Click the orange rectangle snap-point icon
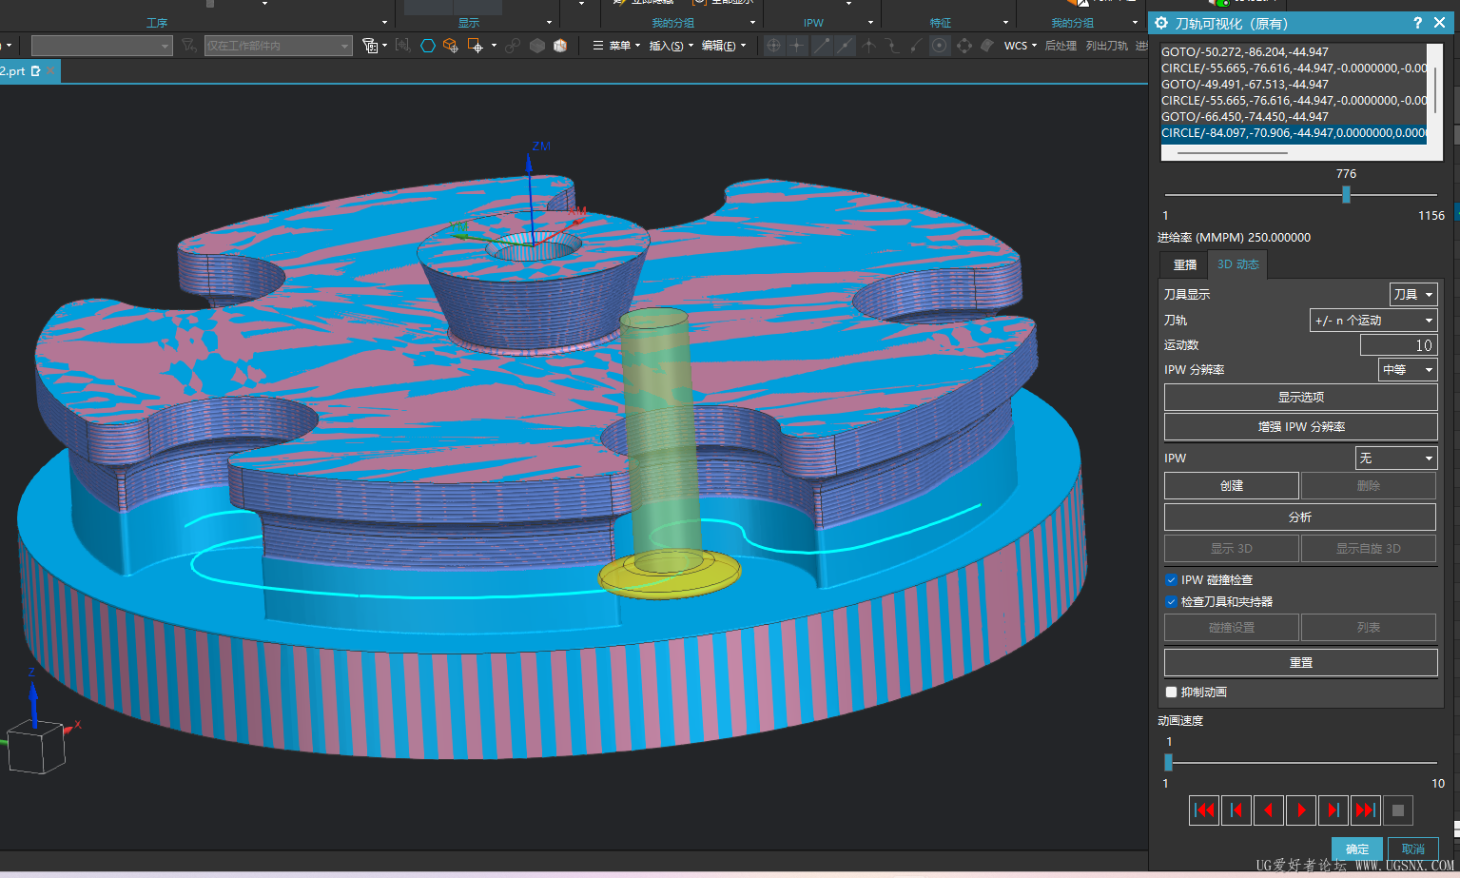The height and width of the screenshot is (878, 1460). pyautogui.click(x=476, y=46)
